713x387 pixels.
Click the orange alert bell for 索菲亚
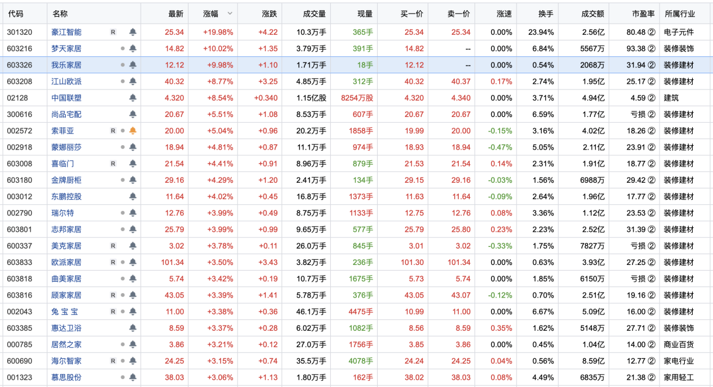tap(133, 130)
